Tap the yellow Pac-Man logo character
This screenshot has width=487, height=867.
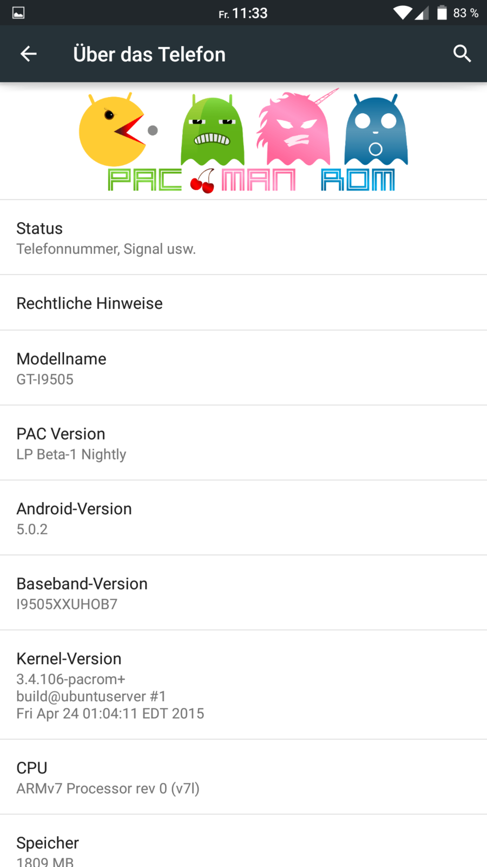coord(112,131)
